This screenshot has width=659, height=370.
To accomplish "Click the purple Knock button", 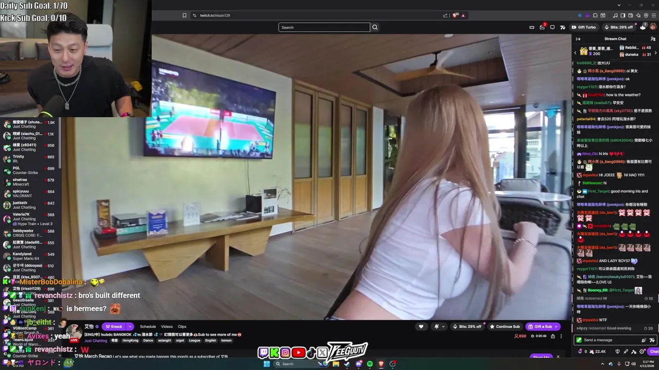I will [x=114, y=326].
